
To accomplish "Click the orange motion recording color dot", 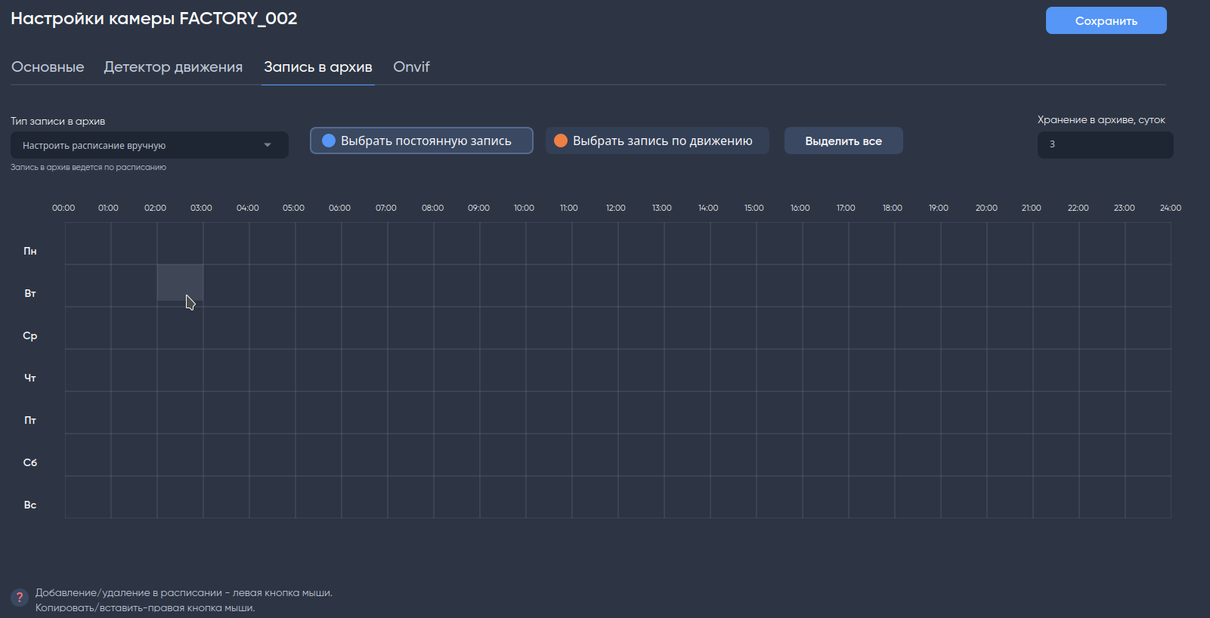I will click(x=561, y=141).
